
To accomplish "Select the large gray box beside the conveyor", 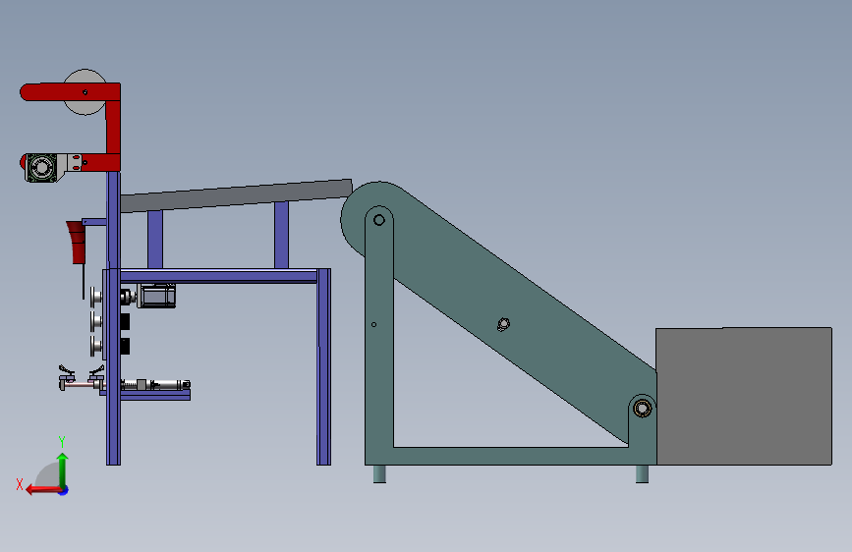I will click(744, 396).
